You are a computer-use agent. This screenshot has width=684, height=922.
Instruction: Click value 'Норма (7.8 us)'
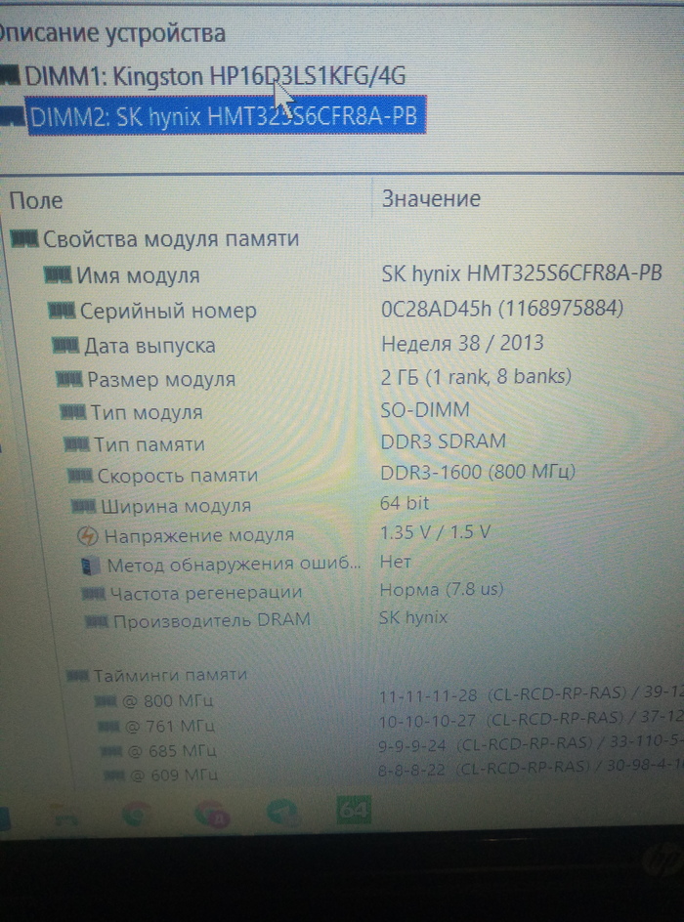point(442,590)
